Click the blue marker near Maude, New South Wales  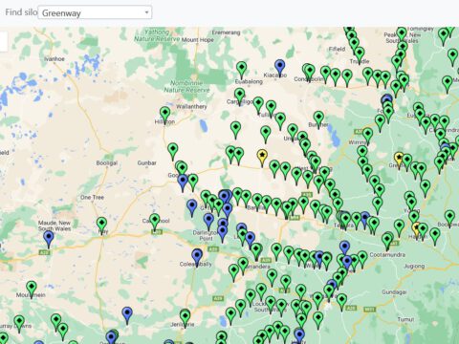(49, 239)
